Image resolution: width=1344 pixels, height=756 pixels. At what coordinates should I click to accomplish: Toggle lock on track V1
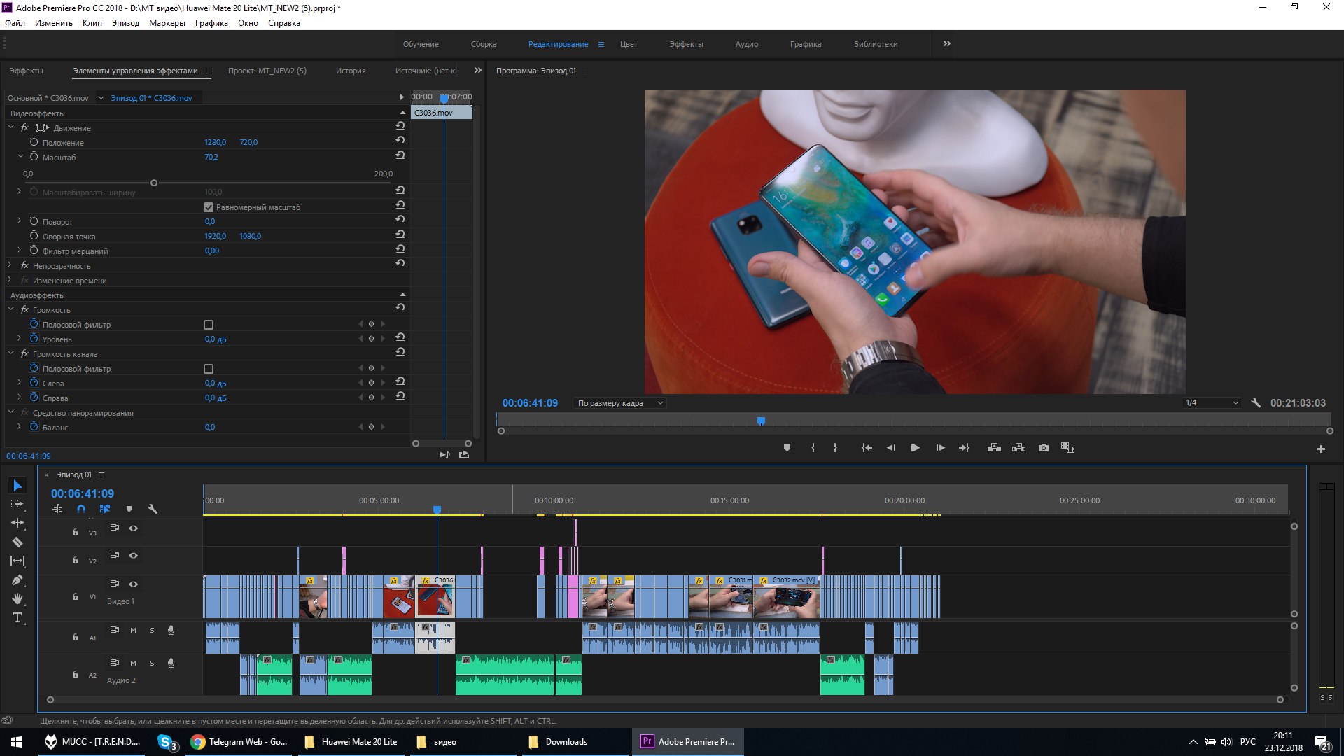coord(76,597)
